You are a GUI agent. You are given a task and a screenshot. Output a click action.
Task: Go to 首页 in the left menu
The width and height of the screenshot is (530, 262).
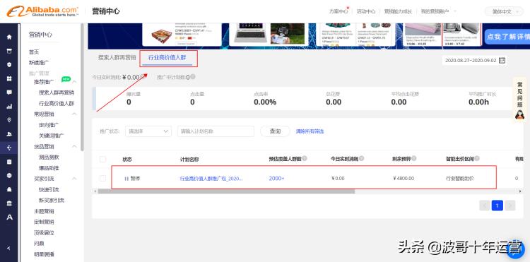34,52
